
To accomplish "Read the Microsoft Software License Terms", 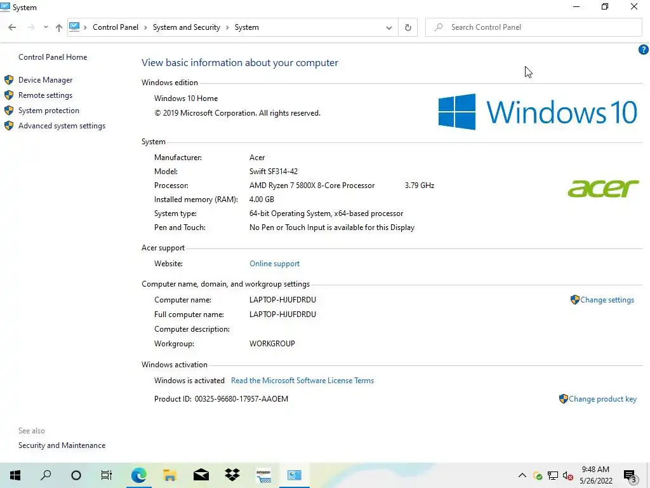I will point(302,381).
